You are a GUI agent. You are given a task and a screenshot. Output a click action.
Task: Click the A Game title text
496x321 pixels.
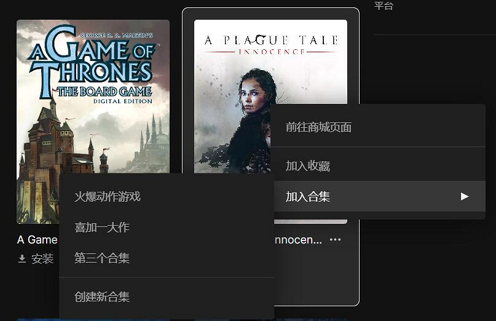coord(37,240)
